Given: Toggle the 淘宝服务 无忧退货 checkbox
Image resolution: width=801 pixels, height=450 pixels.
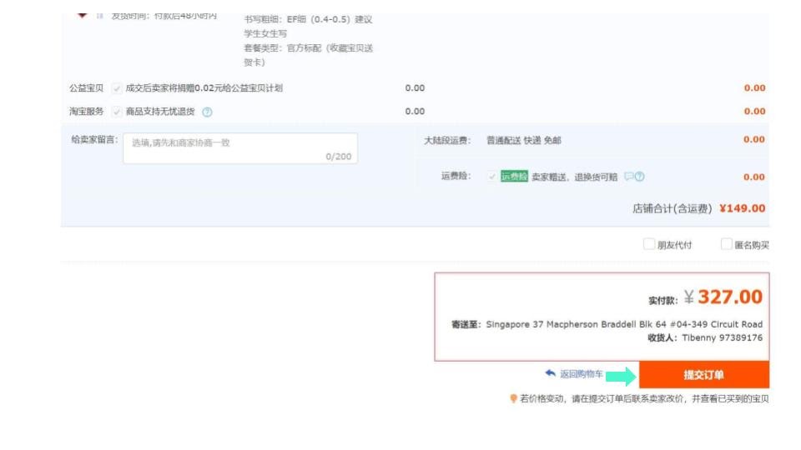Looking at the screenshot, I should 117,112.
